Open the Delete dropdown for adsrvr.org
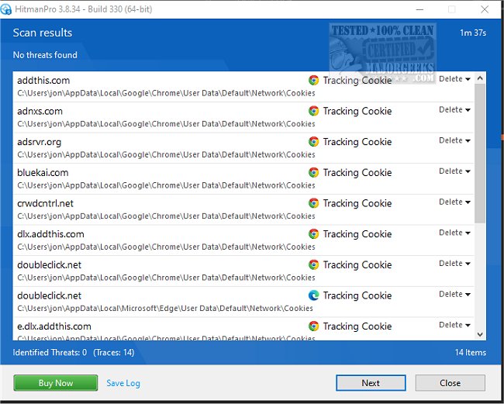The image size is (504, 404). tap(454, 140)
